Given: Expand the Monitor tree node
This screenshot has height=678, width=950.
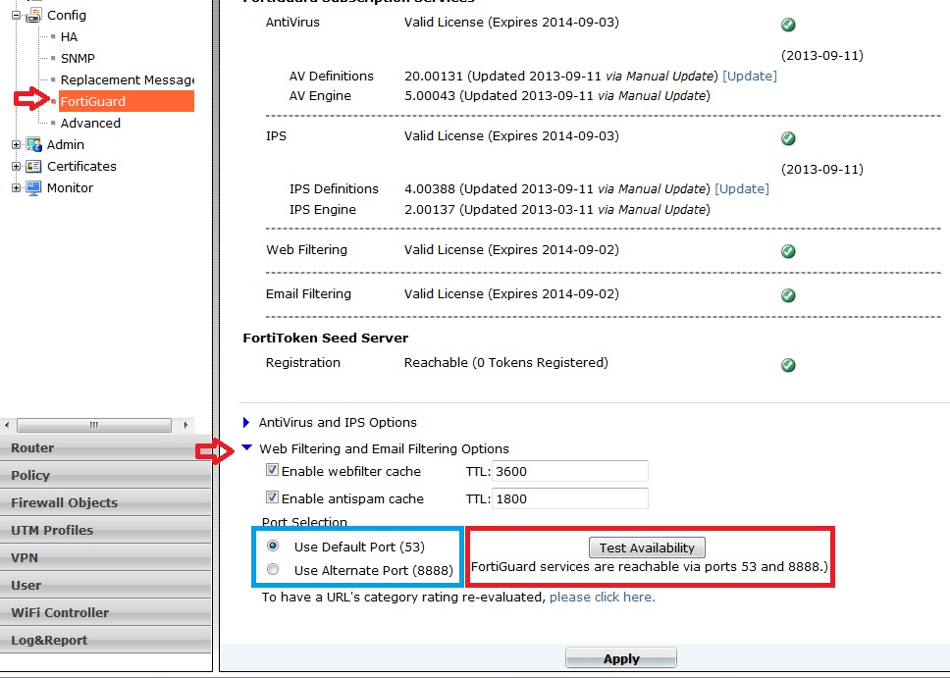Looking at the screenshot, I should click(x=17, y=187).
